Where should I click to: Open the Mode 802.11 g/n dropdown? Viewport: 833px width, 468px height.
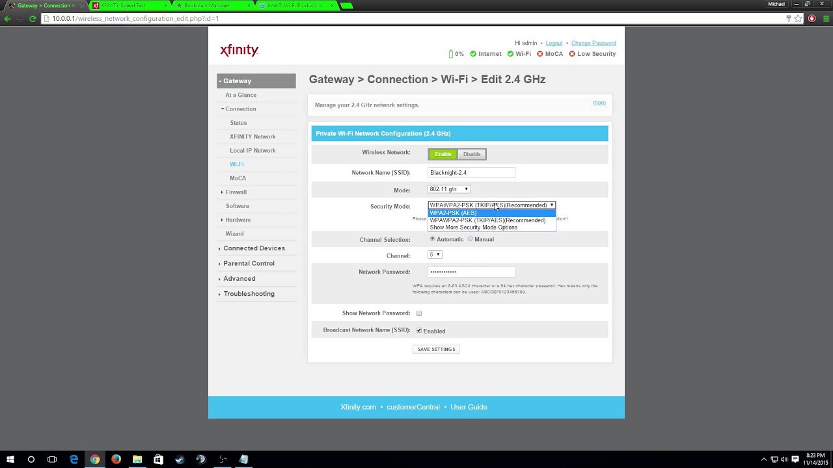coord(449,189)
